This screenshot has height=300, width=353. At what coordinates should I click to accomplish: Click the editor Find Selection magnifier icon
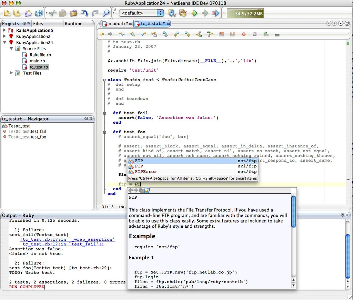point(133,34)
